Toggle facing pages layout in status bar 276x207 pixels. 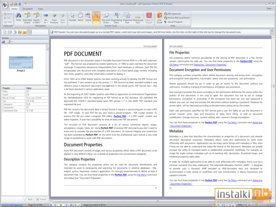(x=218, y=205)
